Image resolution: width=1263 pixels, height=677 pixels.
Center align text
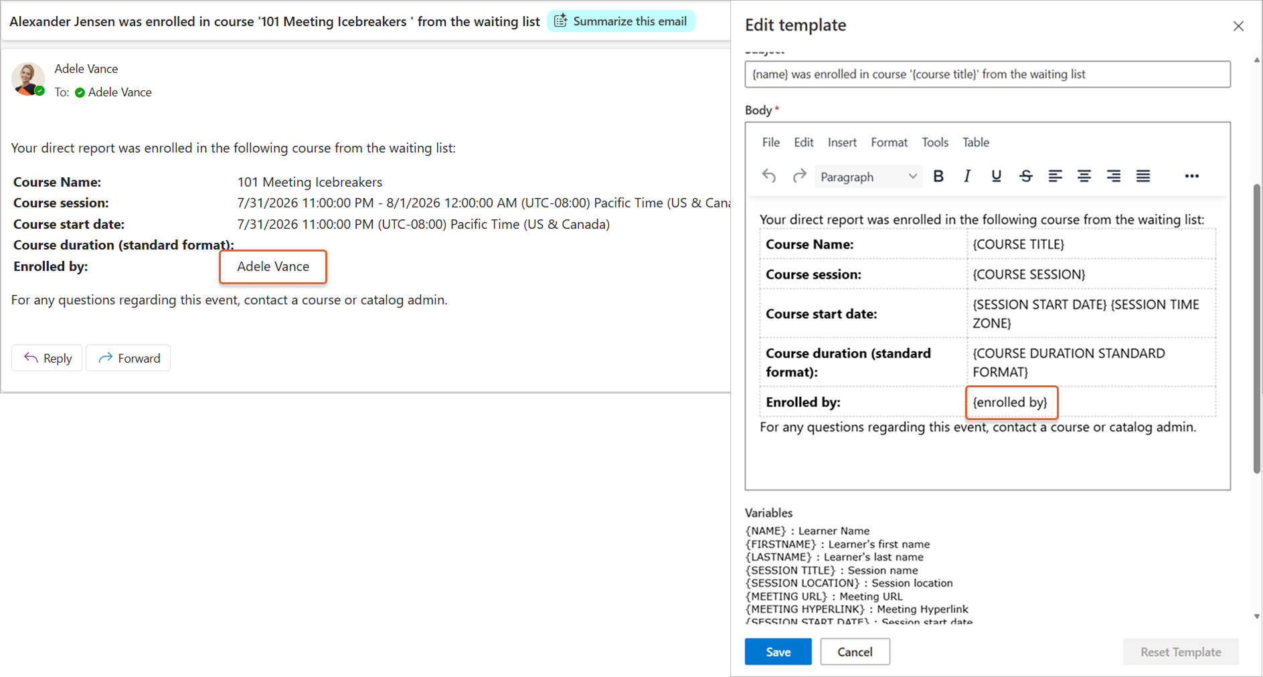(x=1084, y=177)
